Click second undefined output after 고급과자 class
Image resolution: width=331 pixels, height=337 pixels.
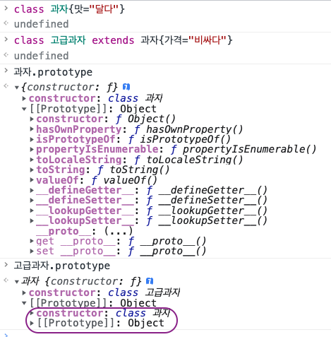(41, 56)
